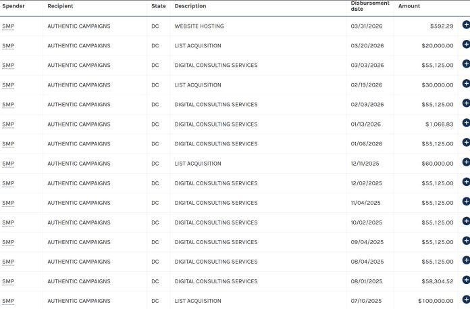Select DC state in the 03/20/2026 row
The height and width of the screenshot is (309, 470).
coord(155,46)
